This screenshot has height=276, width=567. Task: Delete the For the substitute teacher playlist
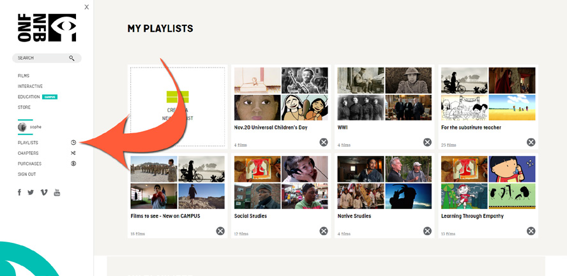[x=531, y=142]
